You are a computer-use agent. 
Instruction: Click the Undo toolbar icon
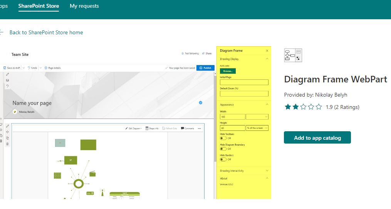(29, 68)
